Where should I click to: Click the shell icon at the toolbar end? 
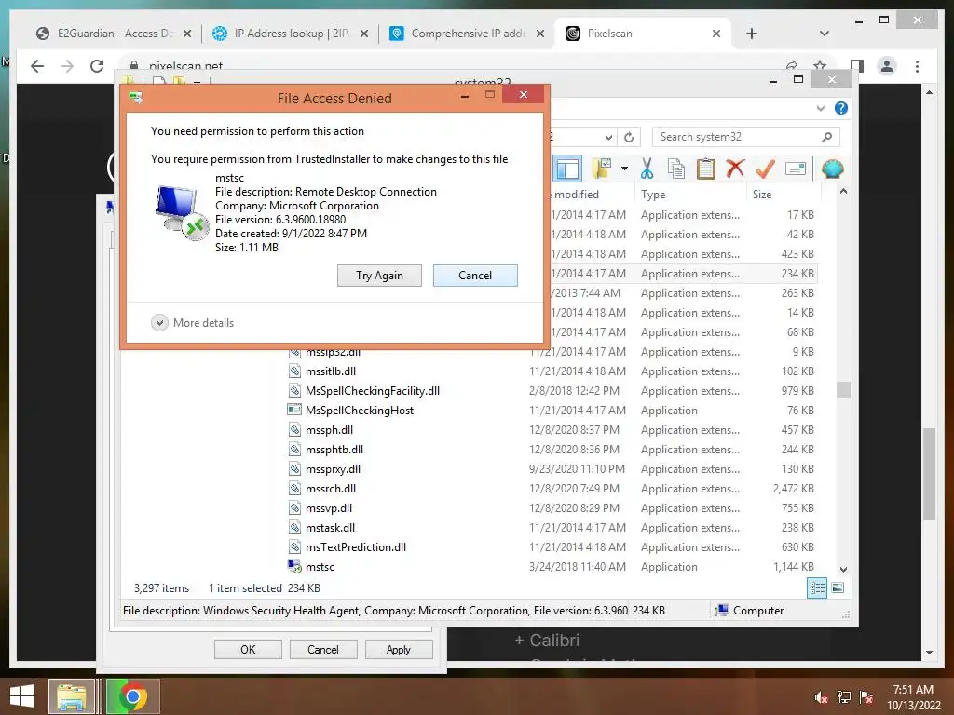point(832,169)
